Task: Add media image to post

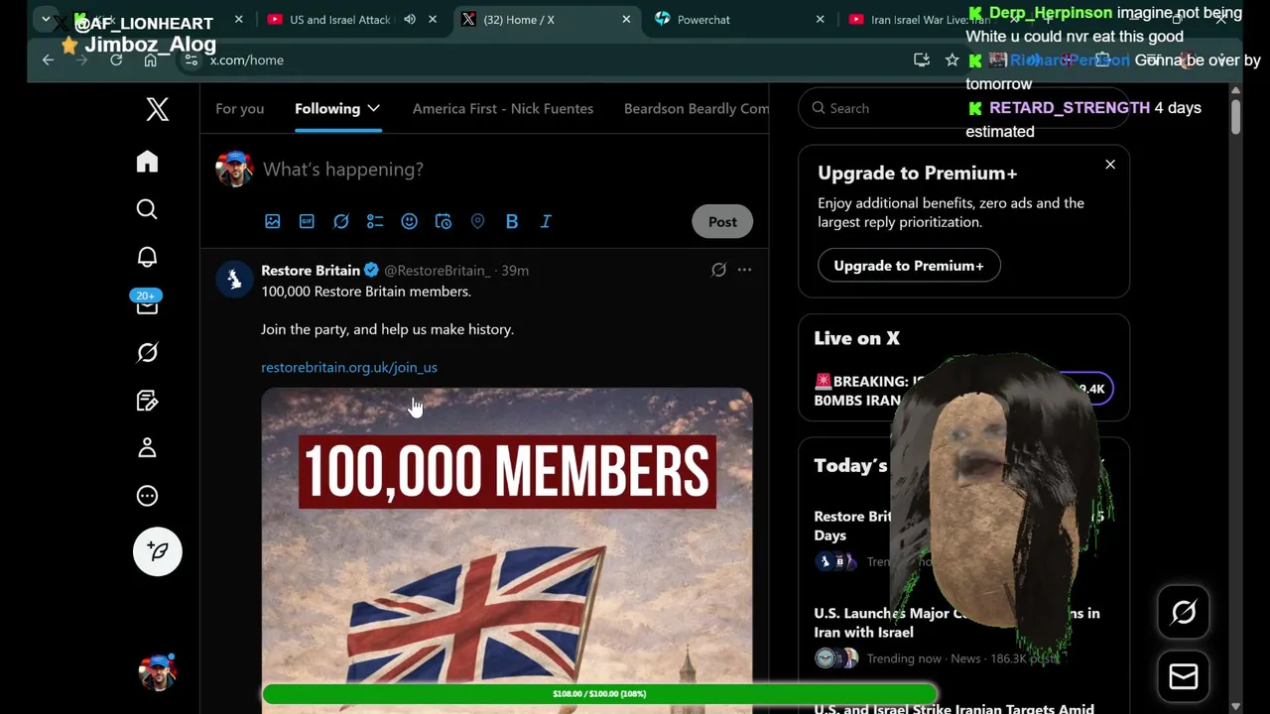Action: point(273,221)
